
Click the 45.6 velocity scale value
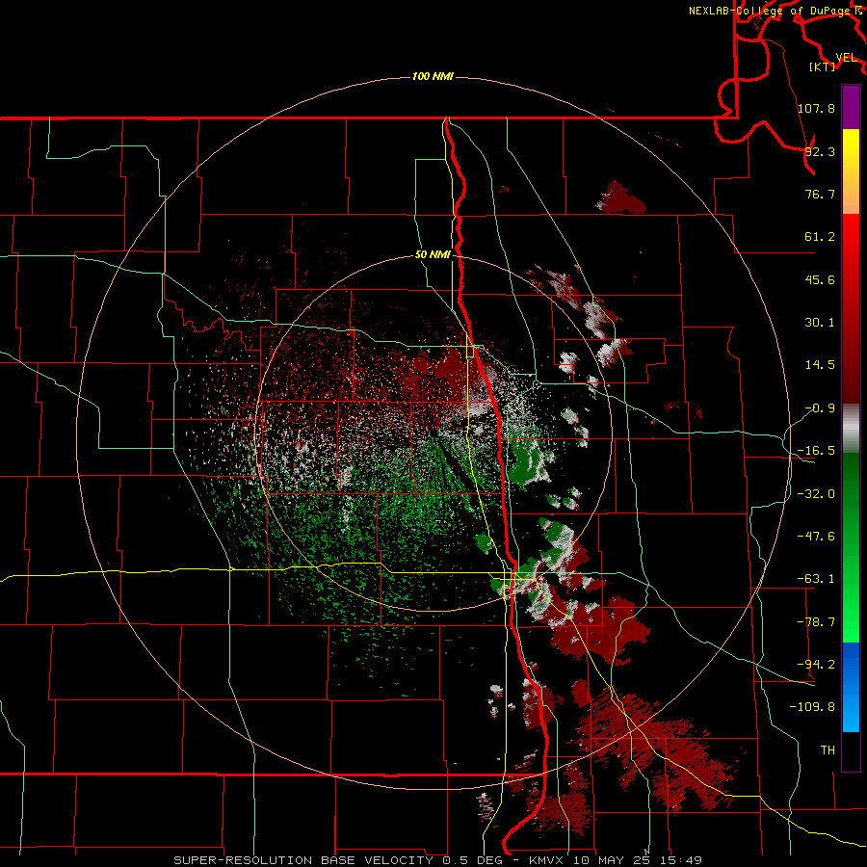point(820,279)
